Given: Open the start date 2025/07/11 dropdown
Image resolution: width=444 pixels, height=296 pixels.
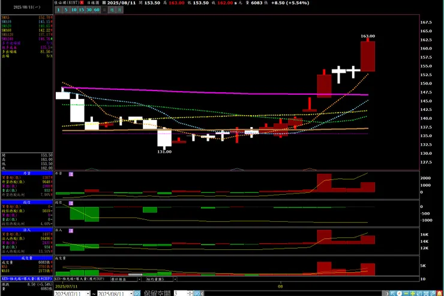Looking at the screenshot, I should [88, 294].
